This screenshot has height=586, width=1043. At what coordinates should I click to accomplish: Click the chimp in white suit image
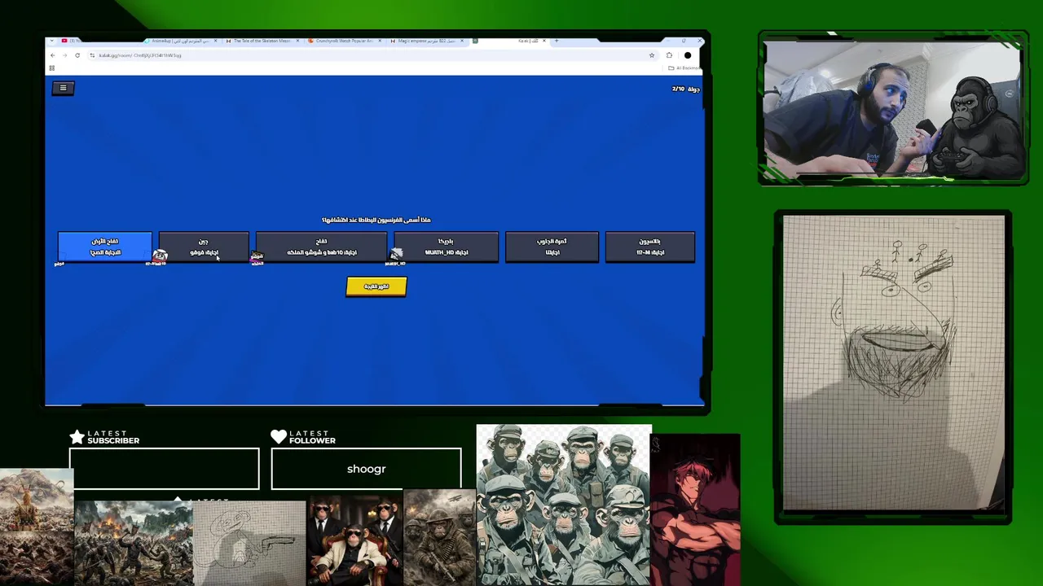[354, 540]
